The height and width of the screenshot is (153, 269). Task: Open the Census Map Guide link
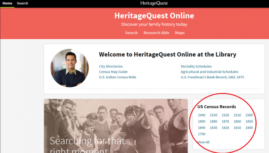point(113,72)
